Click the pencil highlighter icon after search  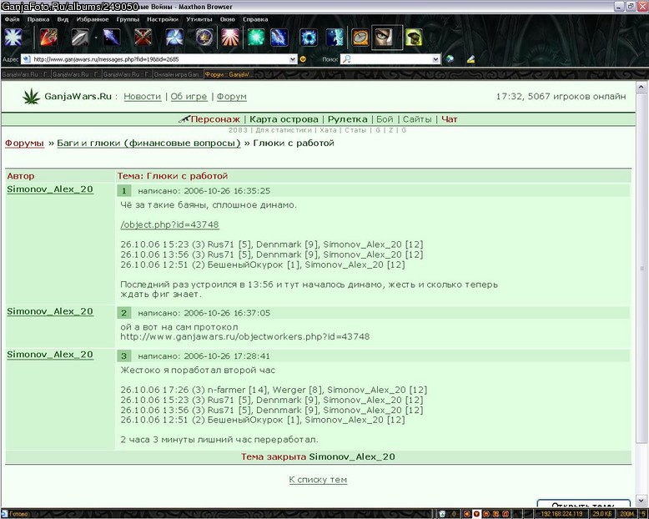(x=470, y=59)
